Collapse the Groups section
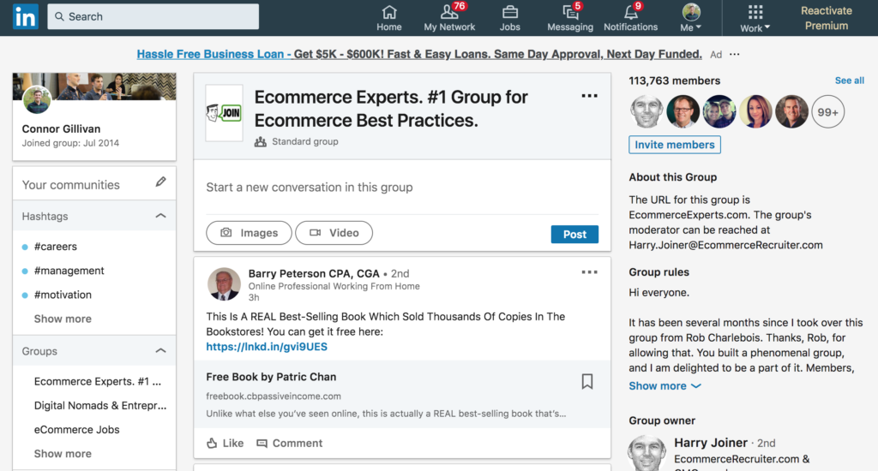Image resolution: width=878 pixels, height=471 pixels. pos(160,351)
